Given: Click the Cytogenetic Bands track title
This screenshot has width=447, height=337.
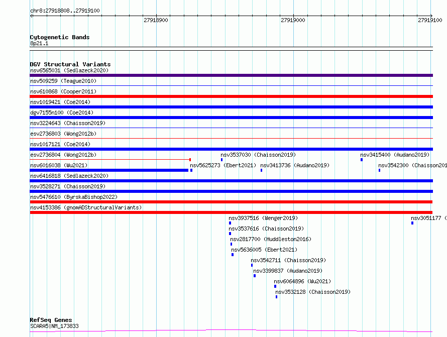Looking at the screenshot, I should point(60,37).
